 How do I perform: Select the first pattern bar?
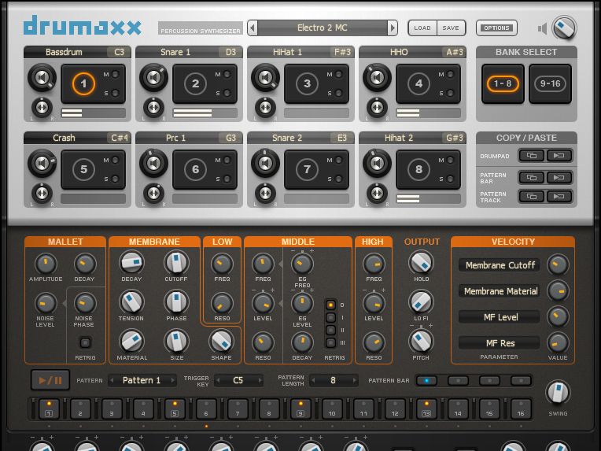pyautogui.click(x=426, y=380)
